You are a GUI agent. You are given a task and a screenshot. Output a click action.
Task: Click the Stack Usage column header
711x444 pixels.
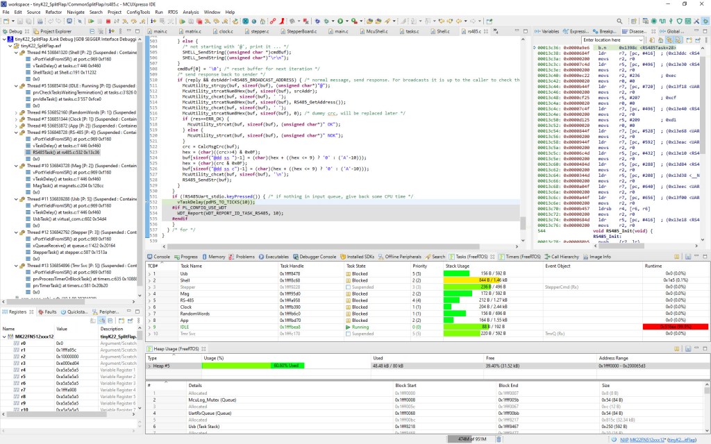point(455,265)
